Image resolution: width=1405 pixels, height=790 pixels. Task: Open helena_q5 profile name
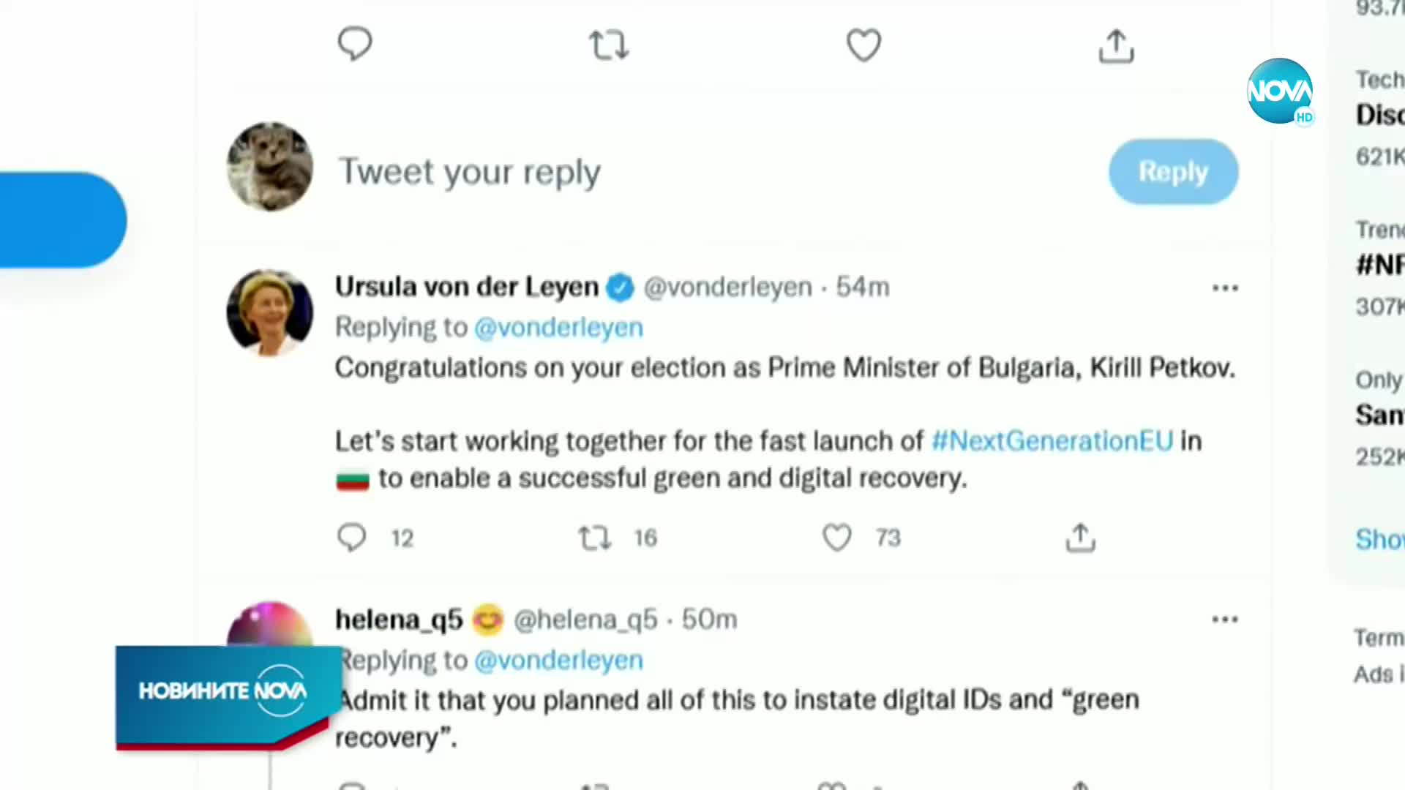point(399,620)
